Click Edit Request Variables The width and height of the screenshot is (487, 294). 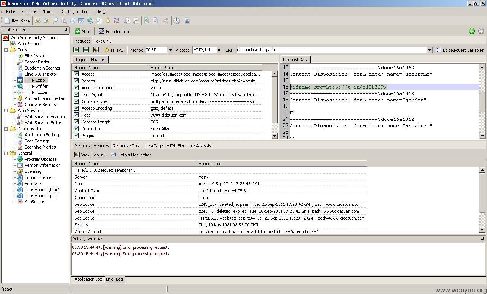460,50
